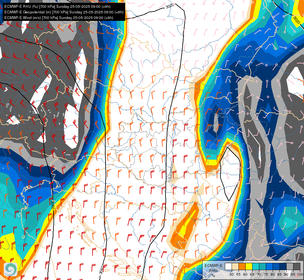Image resolution: width=304 pixels, height=280 pixels.
Task: Click the rotated 3020 label over blue shading
Action: pos(297,20)
